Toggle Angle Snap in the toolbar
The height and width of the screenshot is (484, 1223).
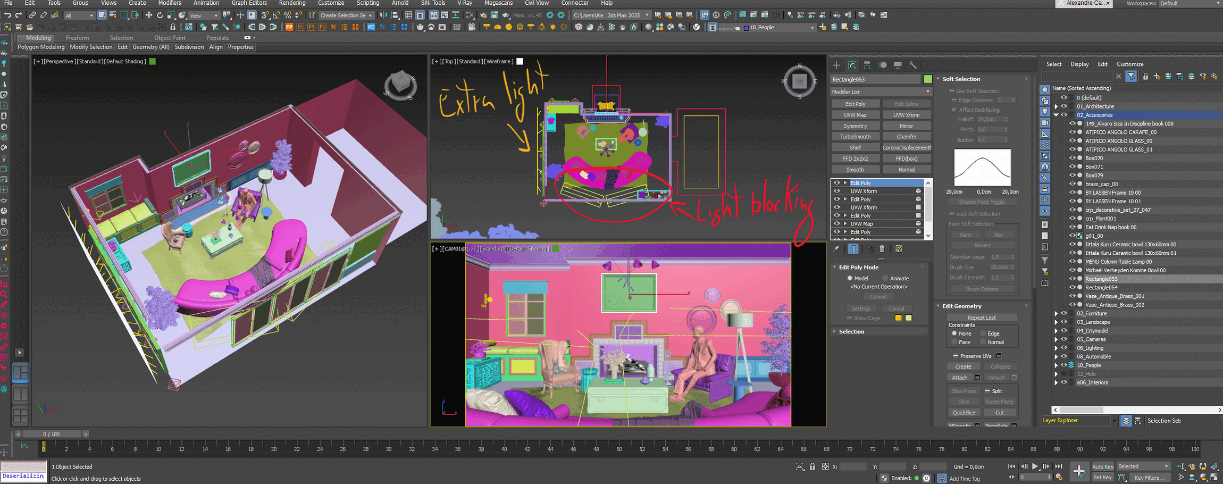click(x=276, y=15)
